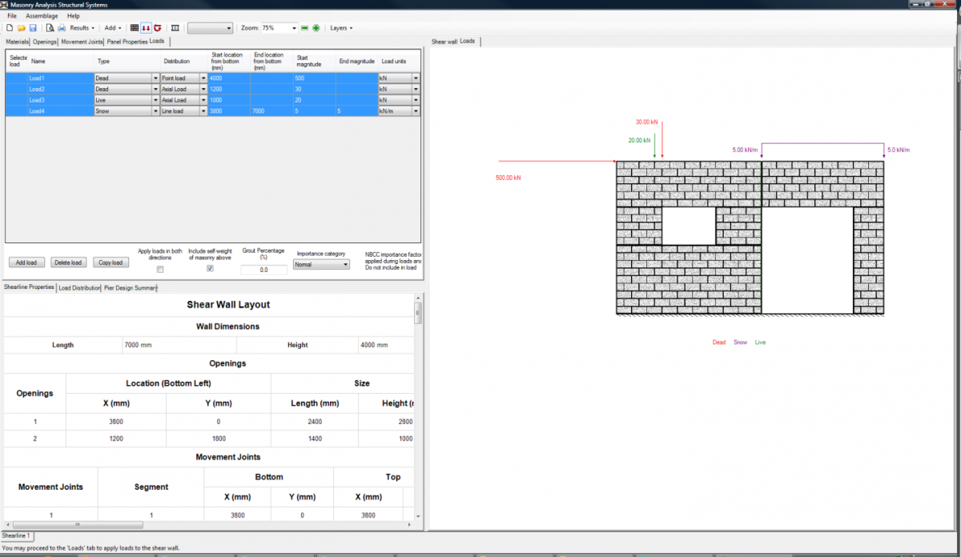Click the refresh/rotate toolbar icon

[x=158, y=28]
